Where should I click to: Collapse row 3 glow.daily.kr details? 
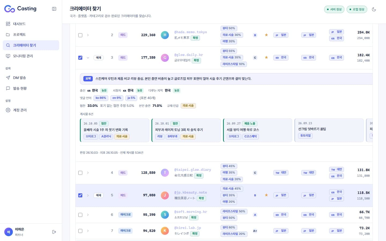[x=88, y=58]
